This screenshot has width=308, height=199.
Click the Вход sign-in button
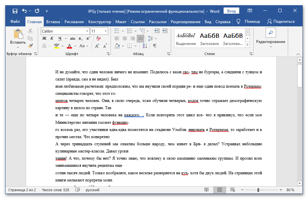(x=231, y=11)
